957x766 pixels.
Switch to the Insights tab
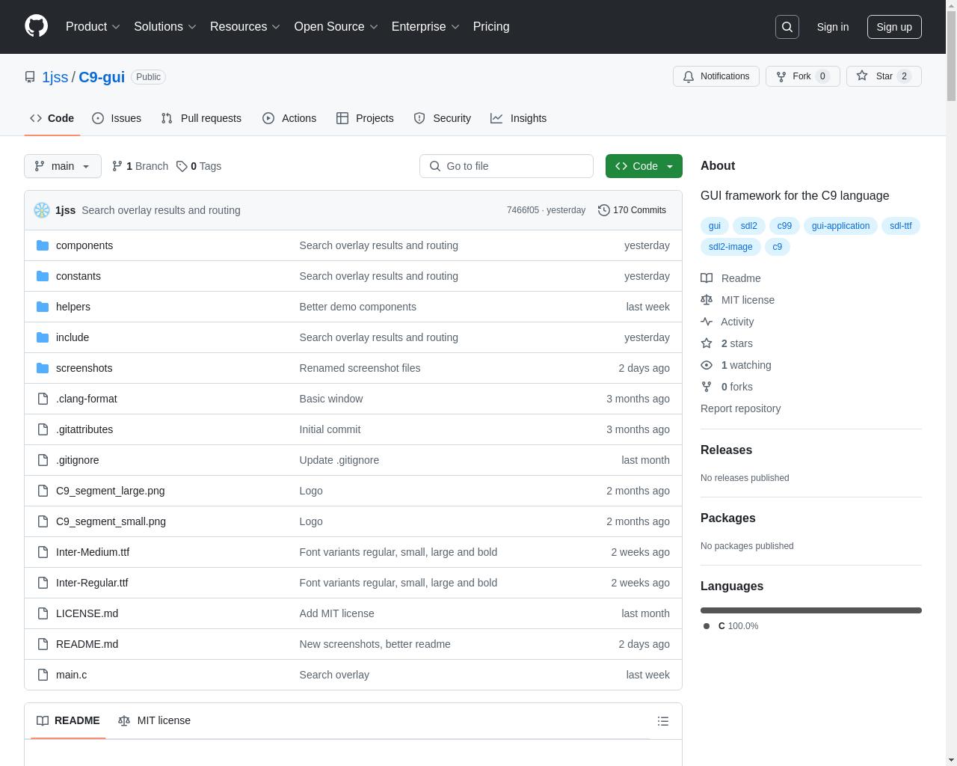519,118
